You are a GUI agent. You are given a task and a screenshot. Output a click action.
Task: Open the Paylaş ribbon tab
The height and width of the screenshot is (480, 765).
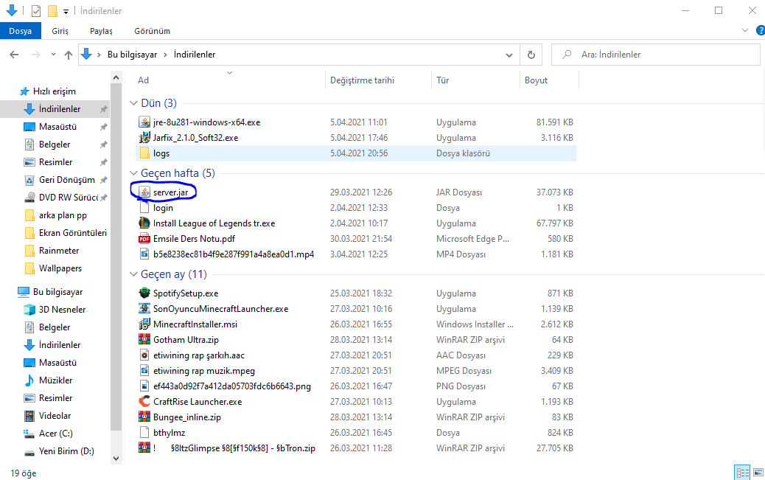[x=101, y=31]
